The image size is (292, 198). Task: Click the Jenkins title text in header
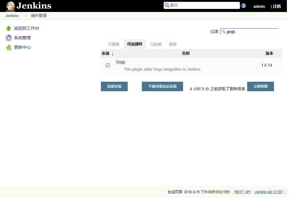click(x=34, y=6)
